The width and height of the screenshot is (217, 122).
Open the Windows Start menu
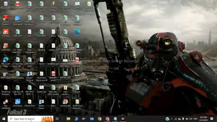pos(4,119)
